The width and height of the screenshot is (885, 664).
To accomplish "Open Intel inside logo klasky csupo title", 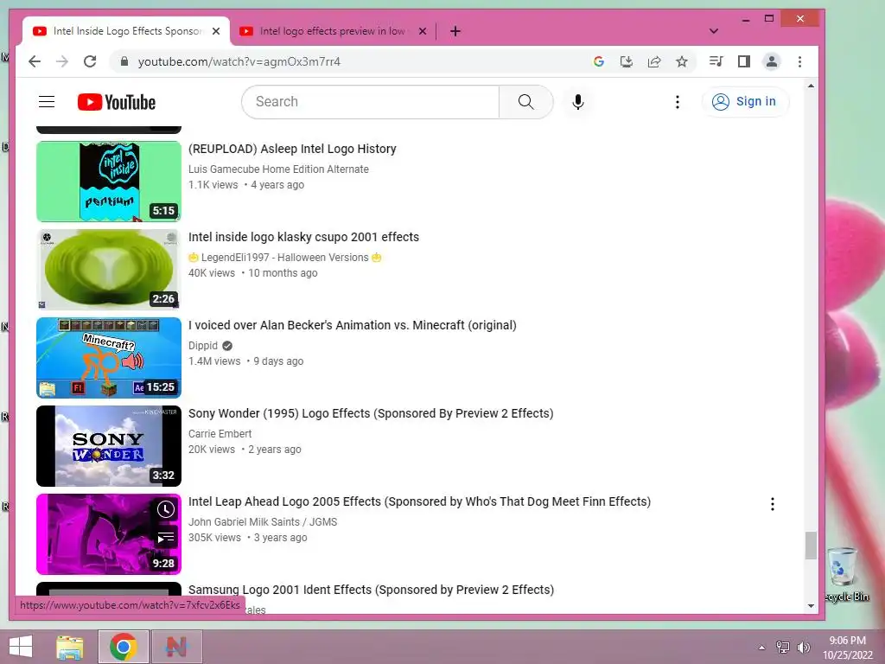I will [303, 237].
